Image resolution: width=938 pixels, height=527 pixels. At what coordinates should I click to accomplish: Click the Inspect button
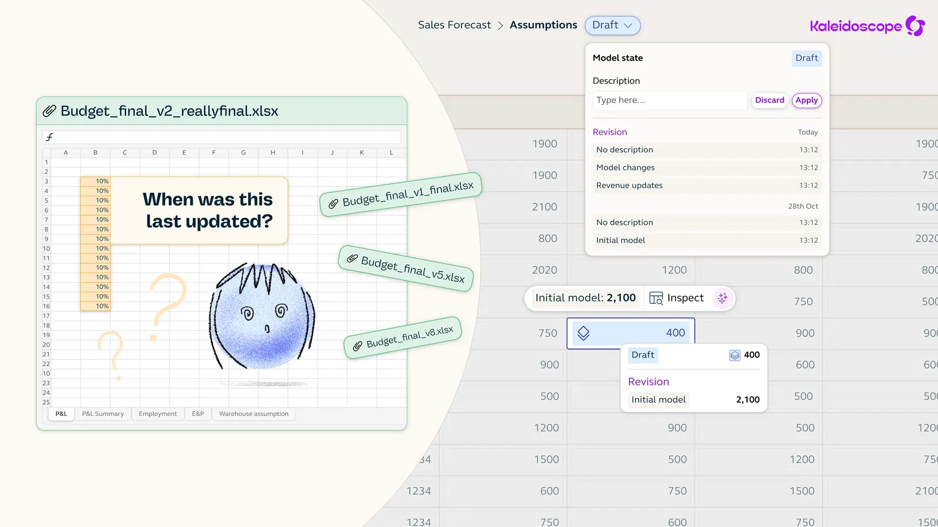pyautogui.click(x=677, y=298)
